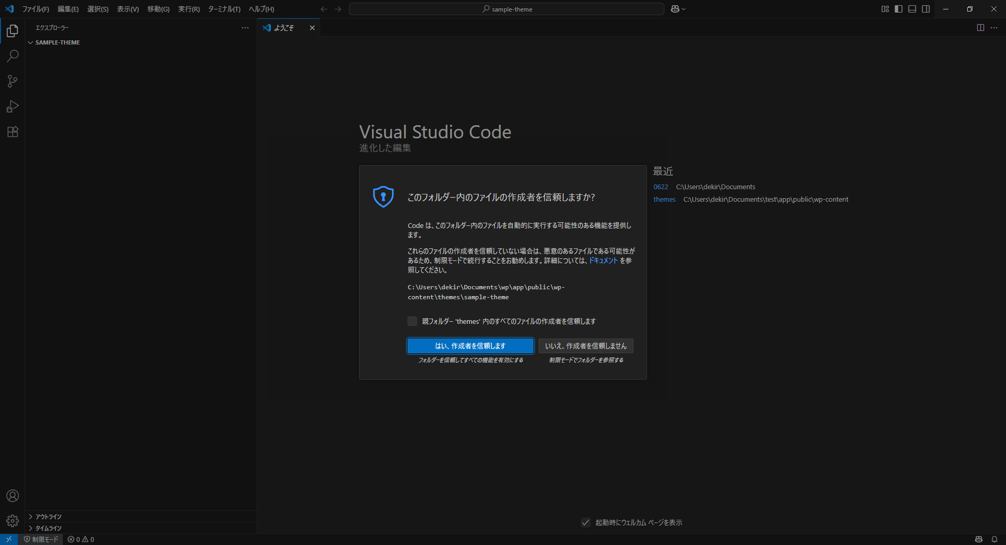1006x545 pixels.
Task: Open the Copilot dropdown chevron in title bar
Action: click(684, 9)
